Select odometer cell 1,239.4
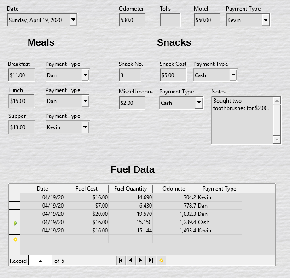Screen dimensions: 290x278 click(x=175, y=222)
